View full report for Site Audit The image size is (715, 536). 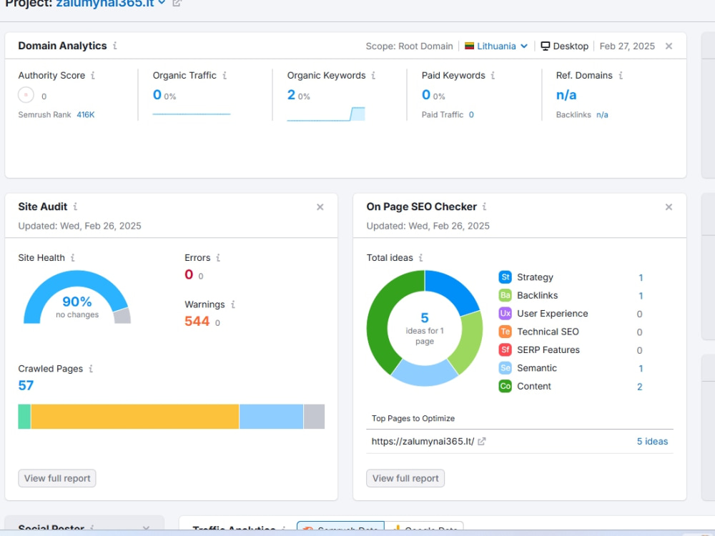(x=57, y=478)
